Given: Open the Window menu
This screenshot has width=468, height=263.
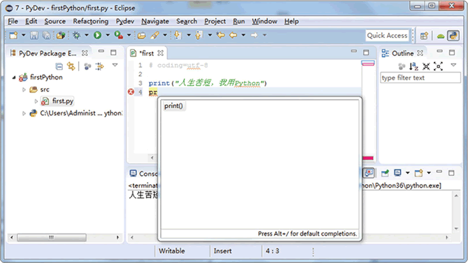Looking at the screenshot, I should (x=265, y=21).
